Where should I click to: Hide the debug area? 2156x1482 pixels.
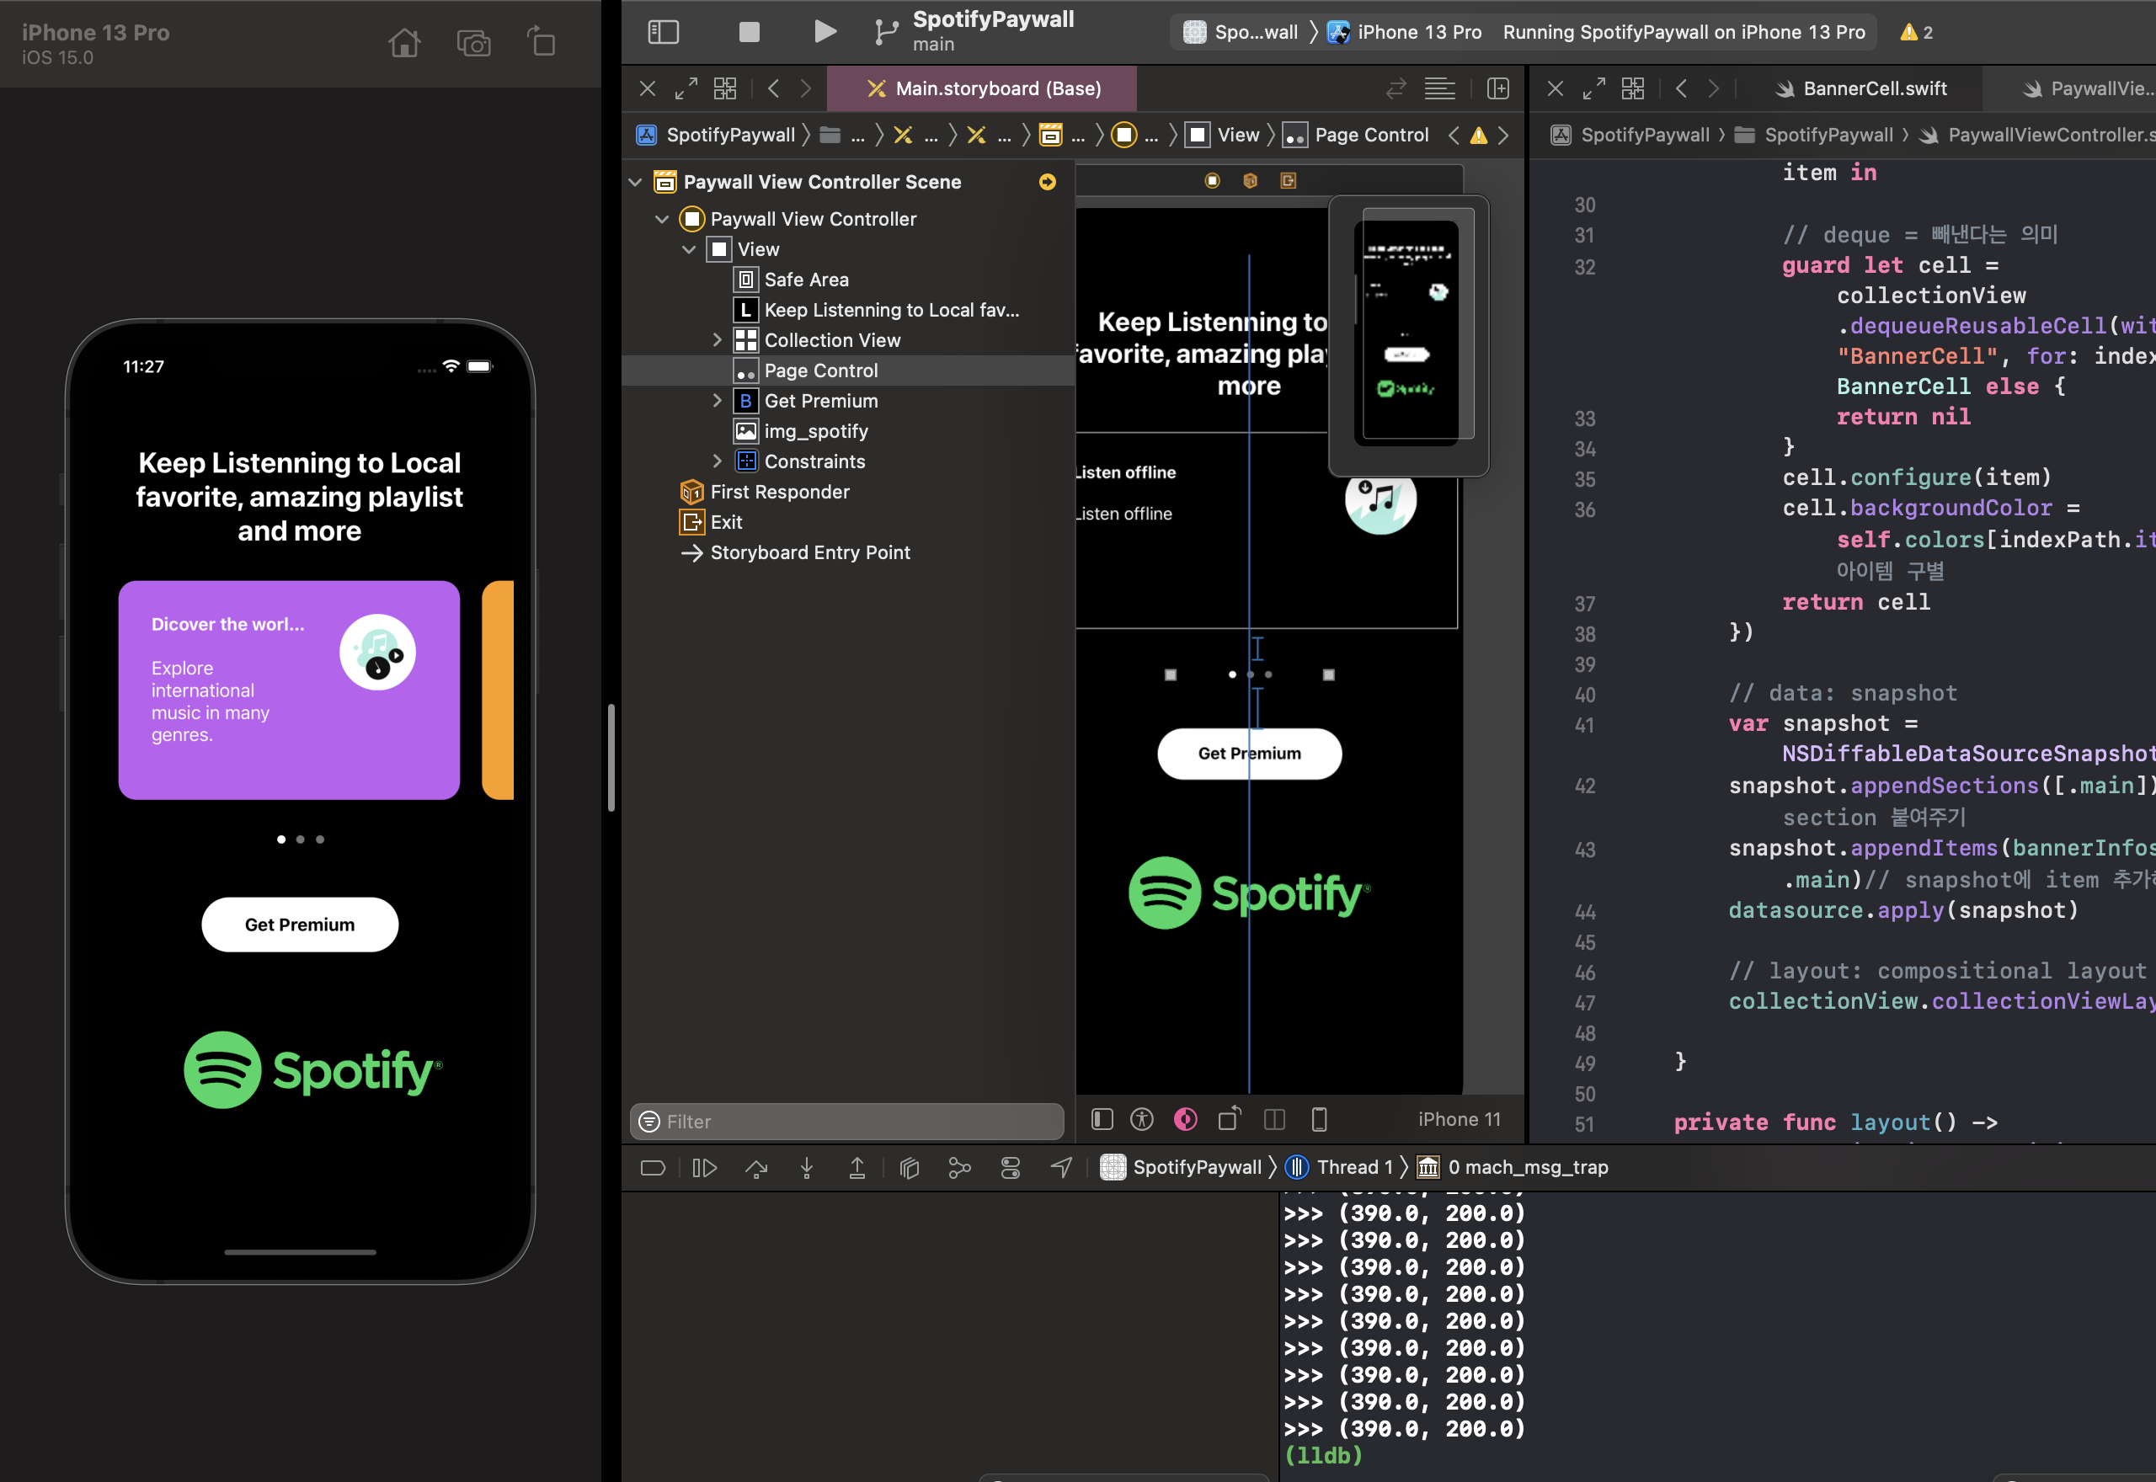coord(653,1167)
